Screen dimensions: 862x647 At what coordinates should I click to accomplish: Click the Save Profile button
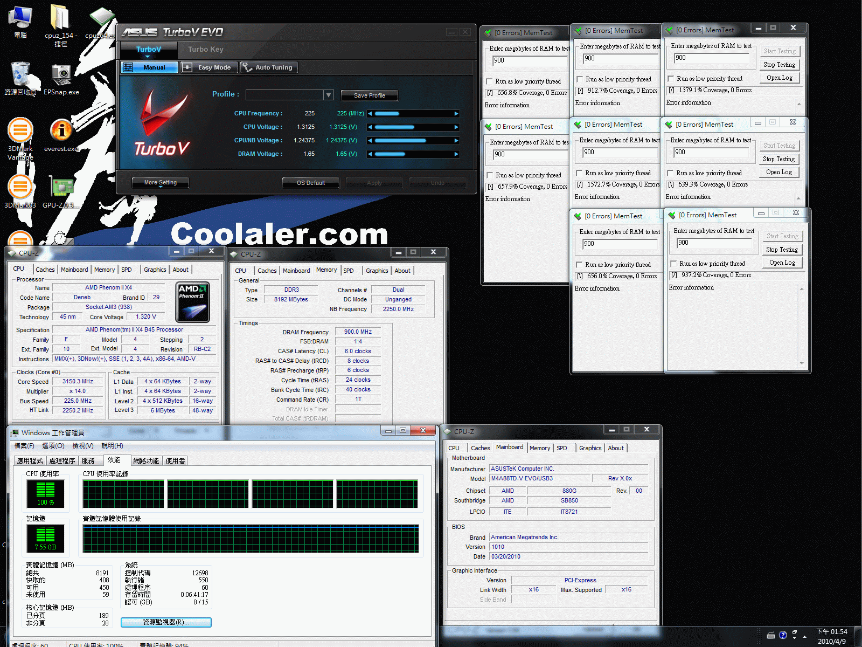coord(370,95)
